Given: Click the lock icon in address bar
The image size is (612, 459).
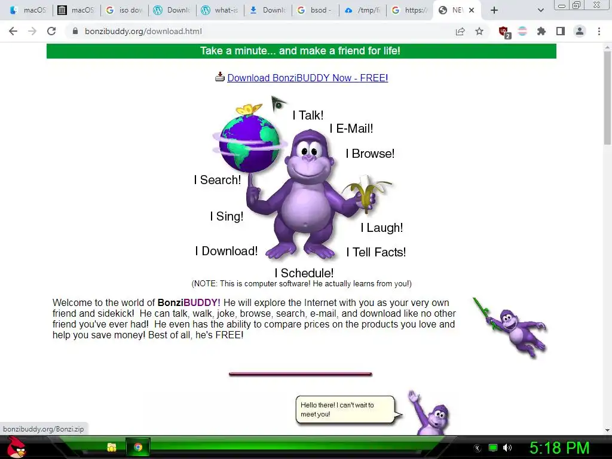Looking at the screenshot, I should (75, 31).
